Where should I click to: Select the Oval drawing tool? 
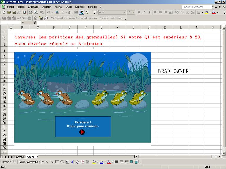(x=62, y=162)
